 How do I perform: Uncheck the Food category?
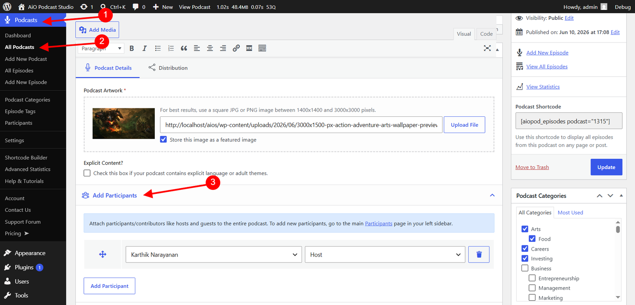tap(532, 239)
